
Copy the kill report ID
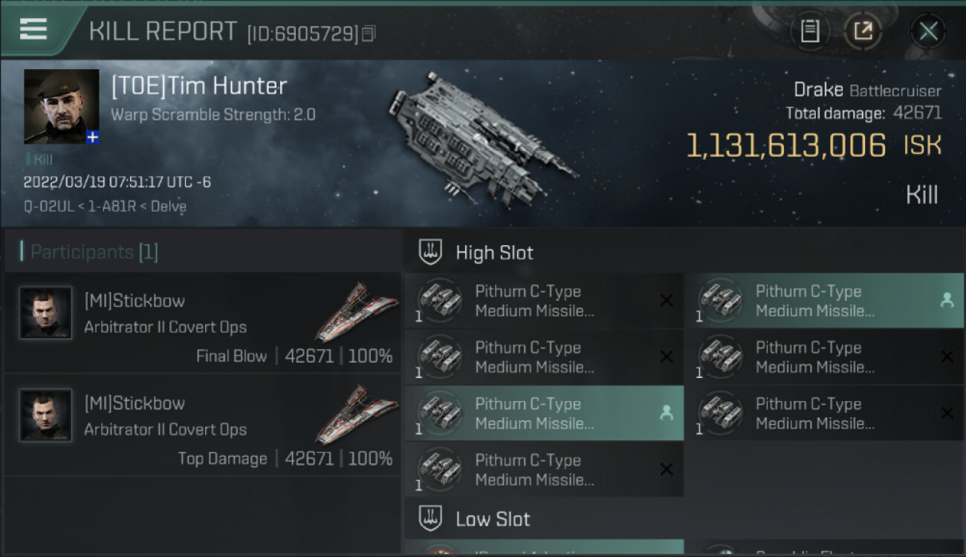point(370,33)
